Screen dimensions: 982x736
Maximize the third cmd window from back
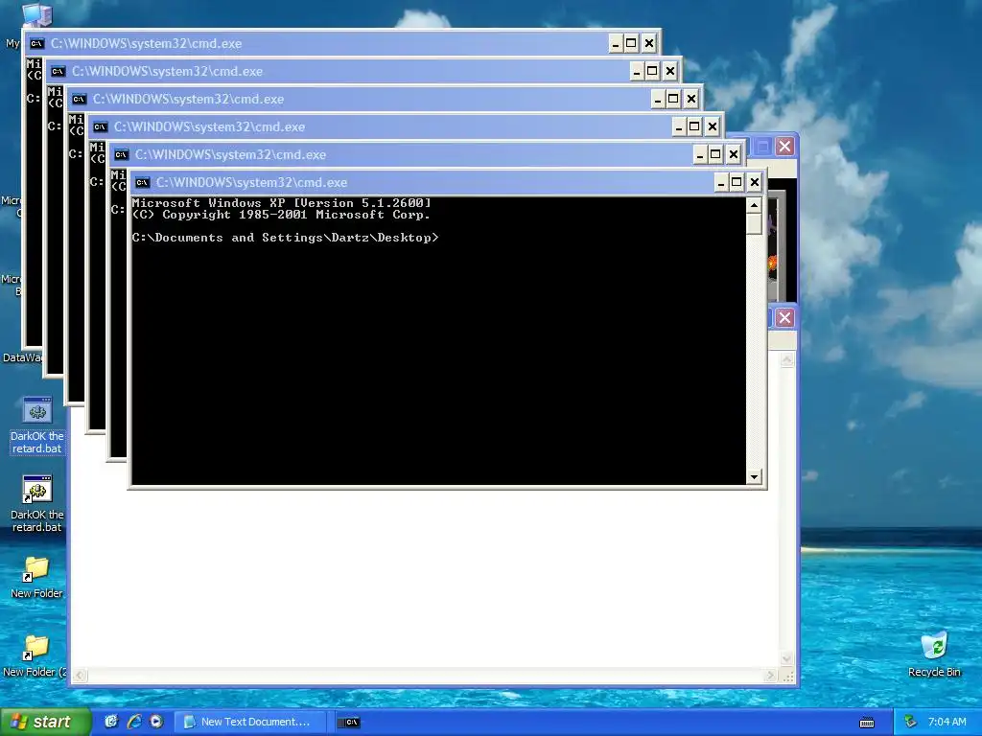673,99
